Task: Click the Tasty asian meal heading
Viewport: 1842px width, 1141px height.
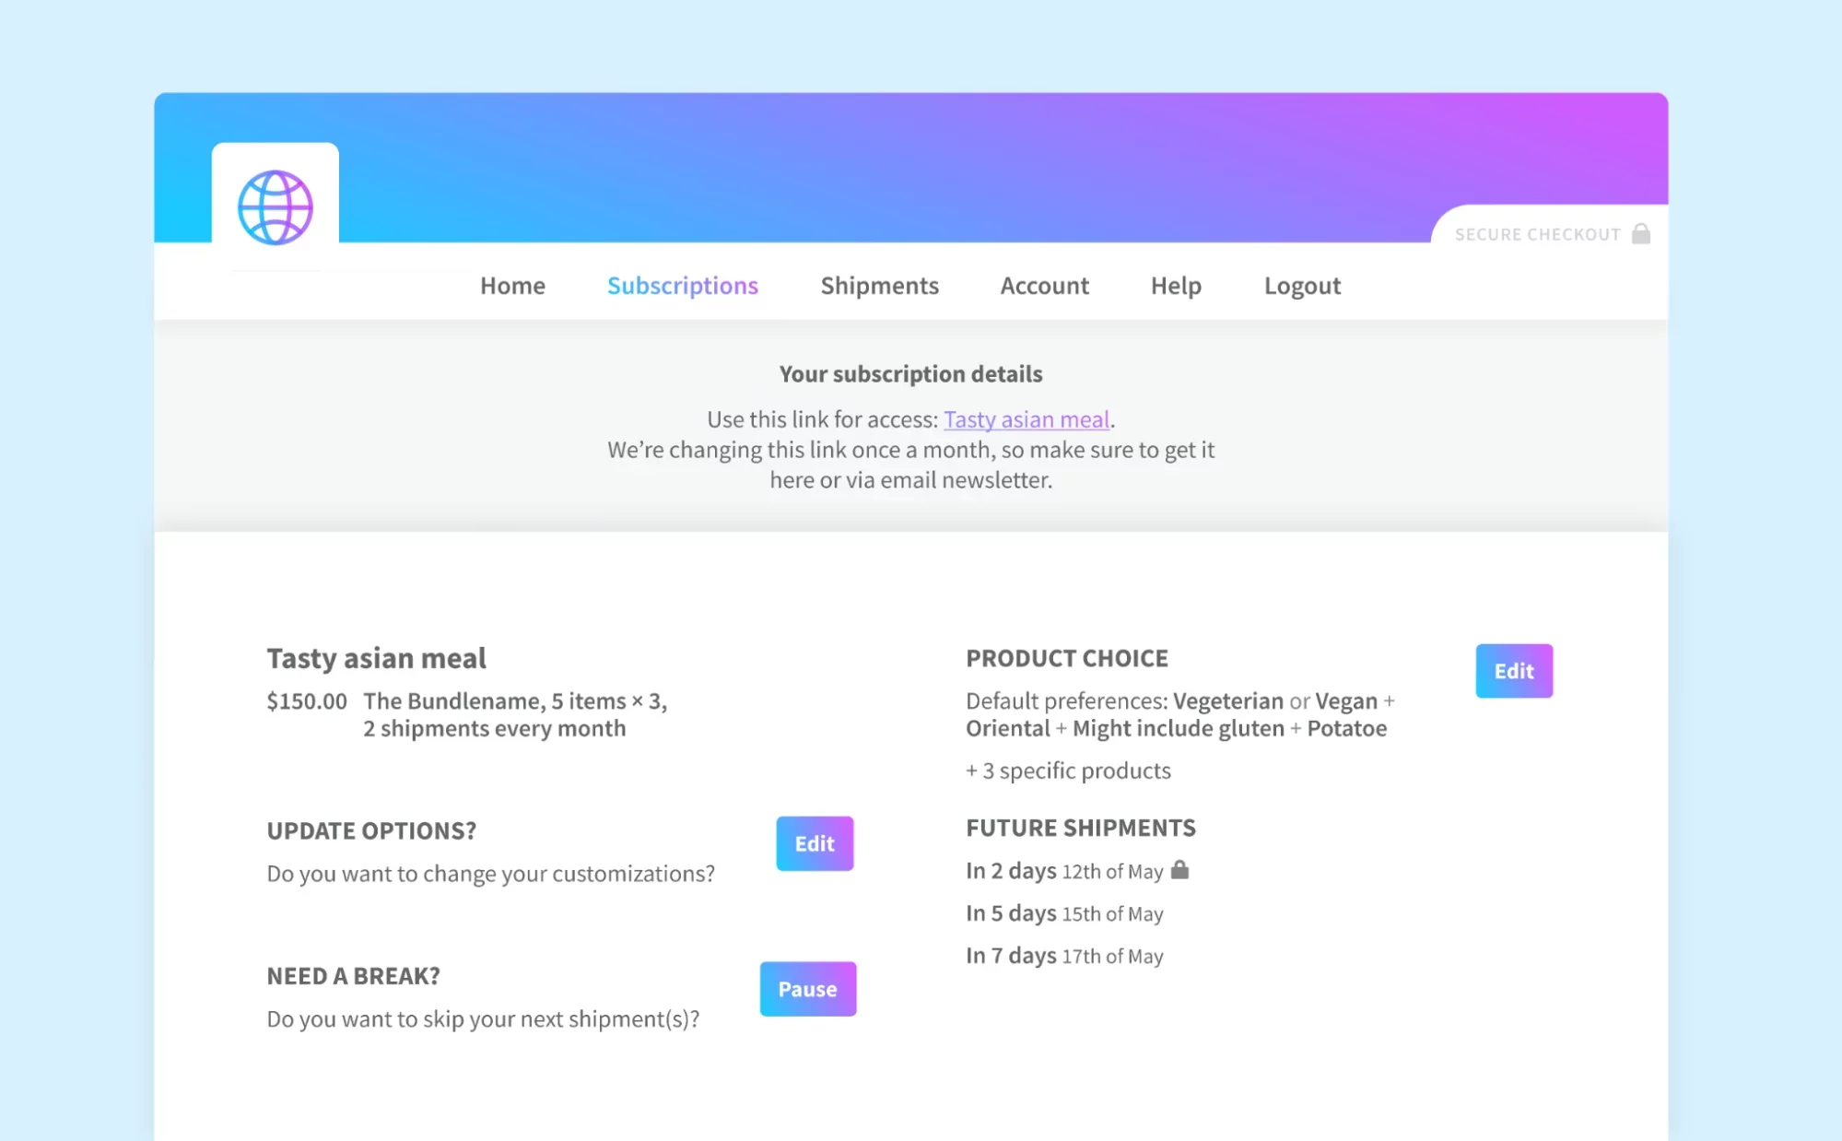Action: coord(376,658)
